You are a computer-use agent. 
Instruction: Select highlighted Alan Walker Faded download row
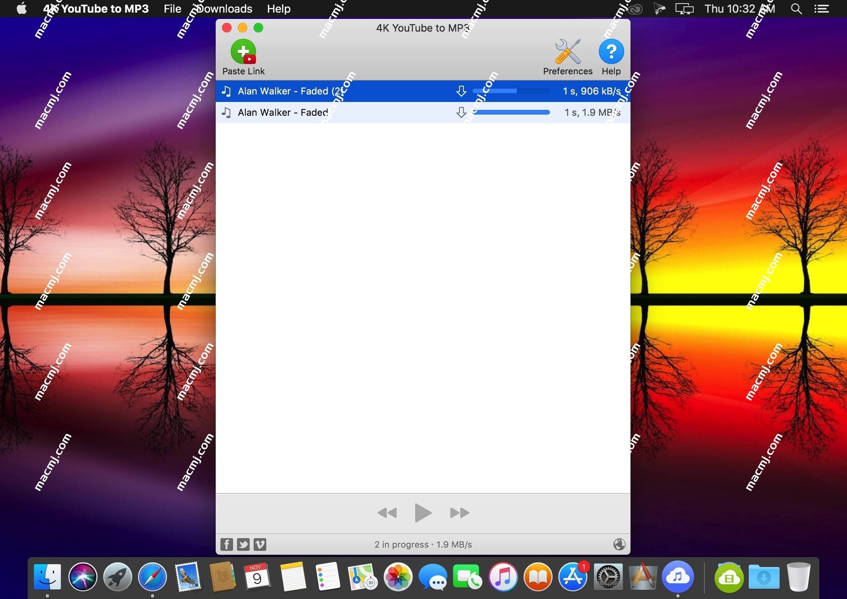pyautogui.click(x=422, y=91)
